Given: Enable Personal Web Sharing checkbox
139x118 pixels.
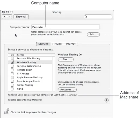Looking at the screenshot, I should click(12, 66).
